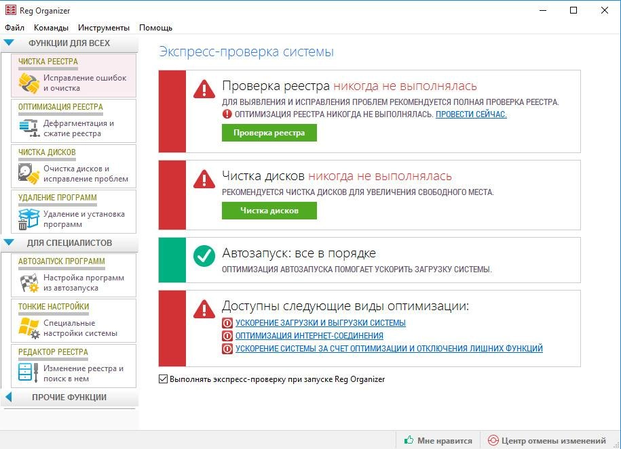Click warning triangle beside Проверка реестра

point(204,89)
